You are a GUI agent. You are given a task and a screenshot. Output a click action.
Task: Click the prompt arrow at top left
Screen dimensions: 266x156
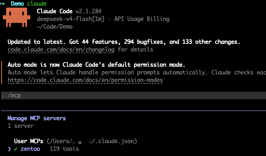(2, 4)
